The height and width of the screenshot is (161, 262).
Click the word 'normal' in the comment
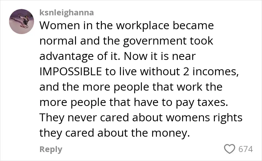pos(58,41)
